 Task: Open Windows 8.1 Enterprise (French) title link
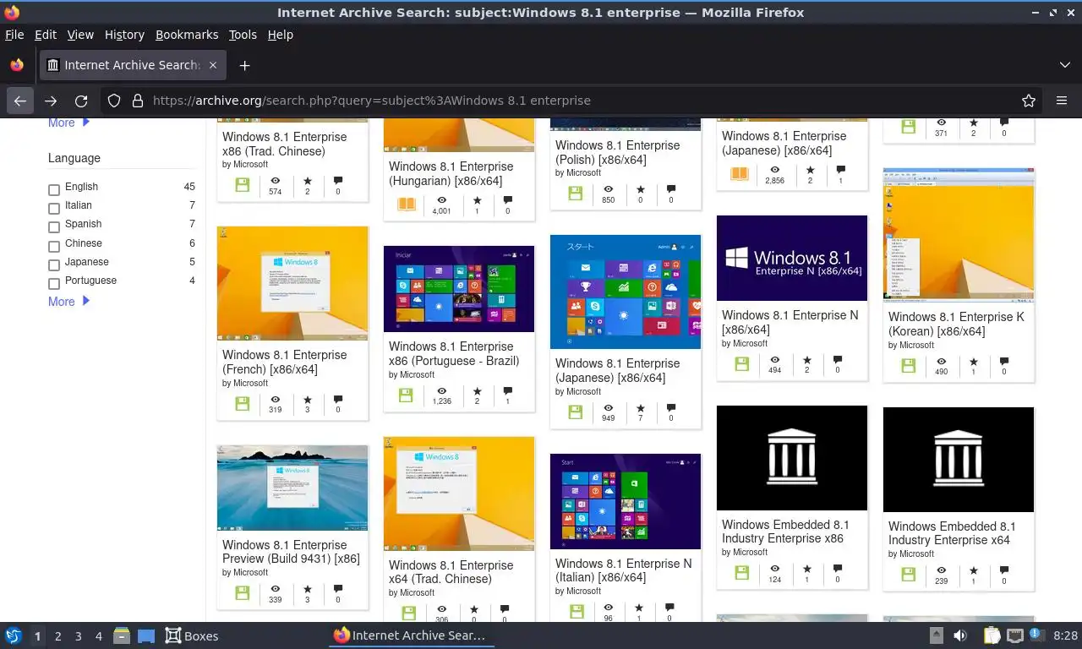(285, 362)
